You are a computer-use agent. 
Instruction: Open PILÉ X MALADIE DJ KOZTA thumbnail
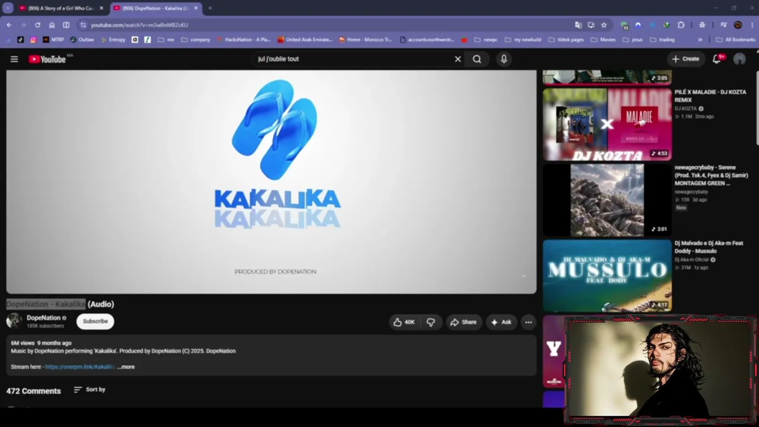[x=607, y=124]
